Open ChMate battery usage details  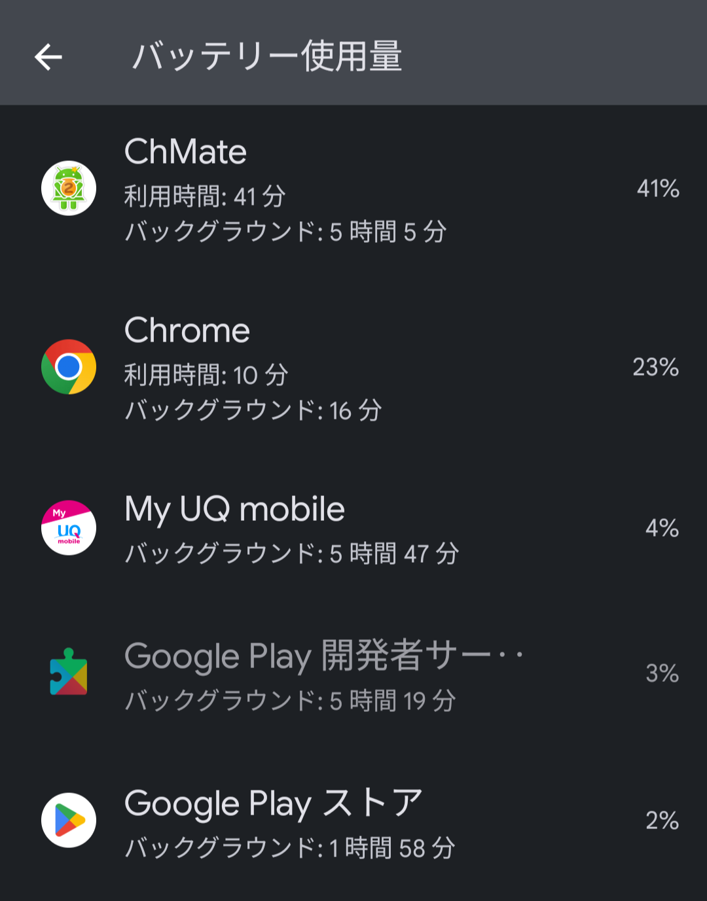[185, 152]
